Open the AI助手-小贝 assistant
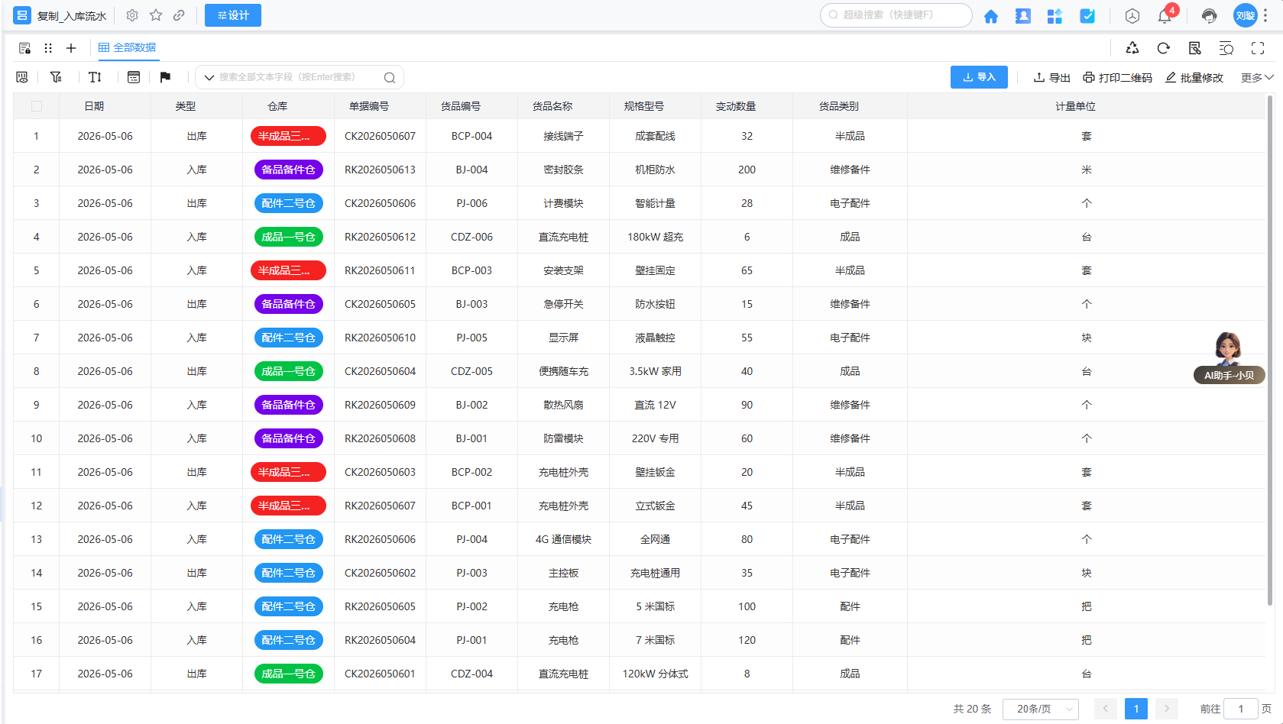 (1229, 357)
